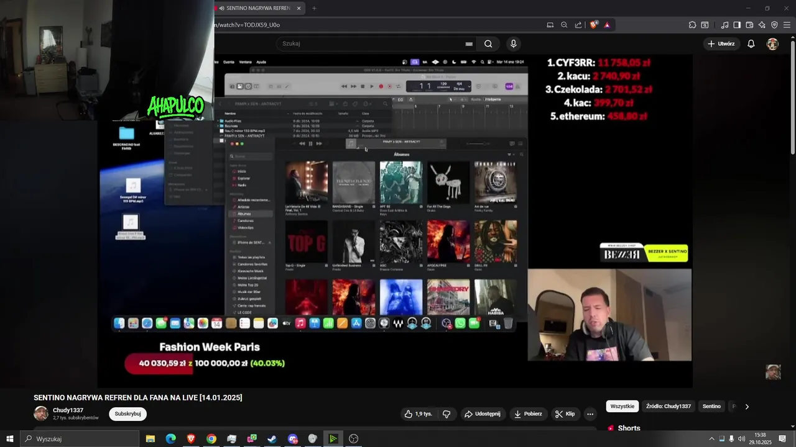Viewport: 796px width, 447px height.
Task: Click the video player to pause
Action: click(x=395, y=220)
